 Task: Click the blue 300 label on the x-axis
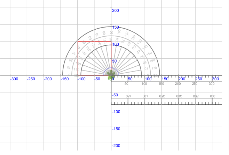pyautogui.click(x=215, y=79)
